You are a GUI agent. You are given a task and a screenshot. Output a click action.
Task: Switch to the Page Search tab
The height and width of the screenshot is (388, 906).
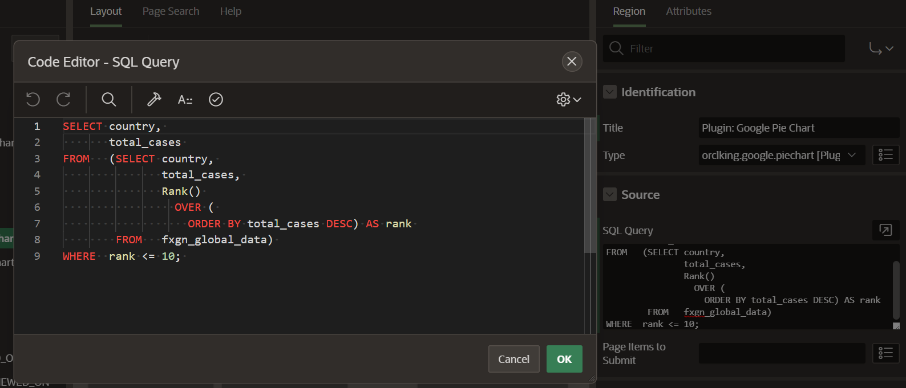[171, 11]
